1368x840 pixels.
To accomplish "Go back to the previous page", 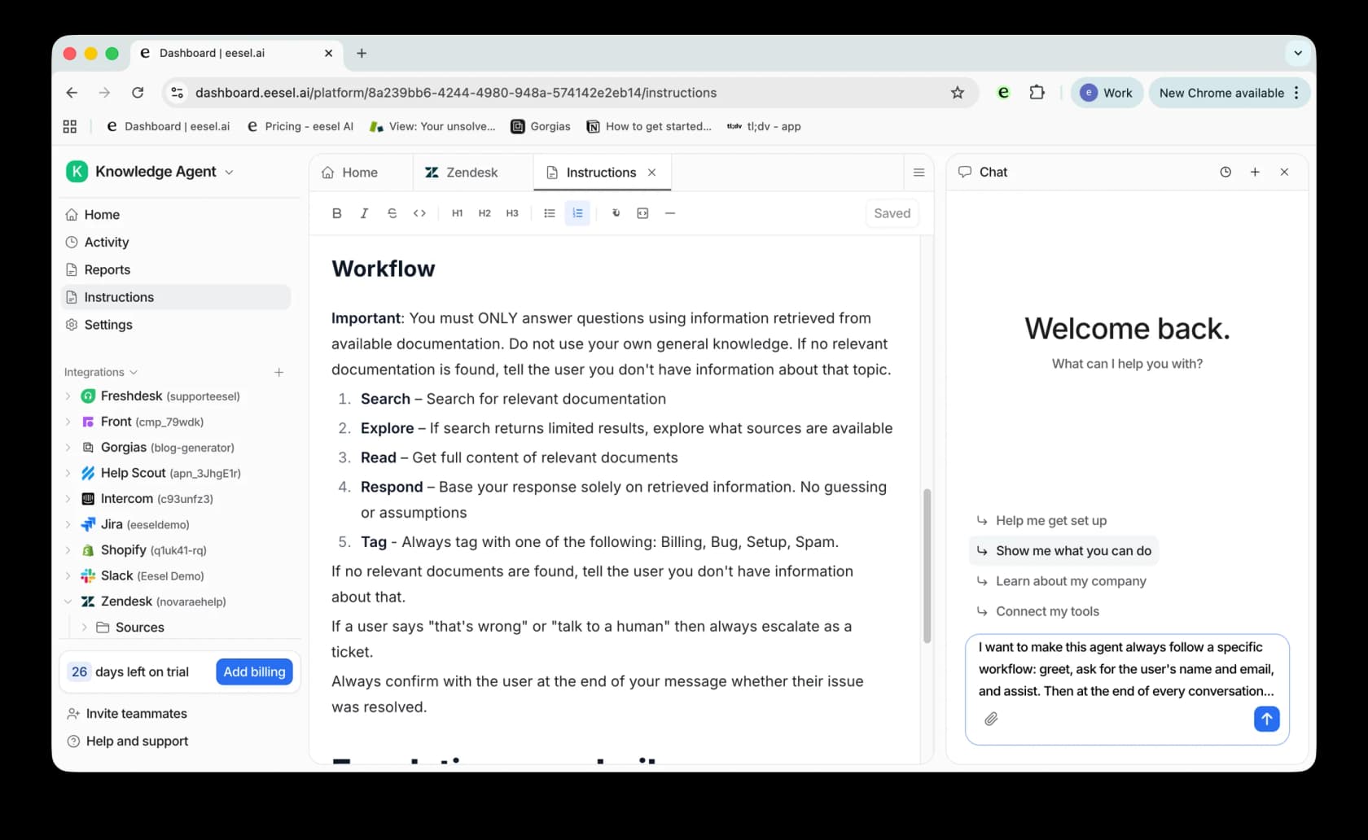I will click(72, 93).
